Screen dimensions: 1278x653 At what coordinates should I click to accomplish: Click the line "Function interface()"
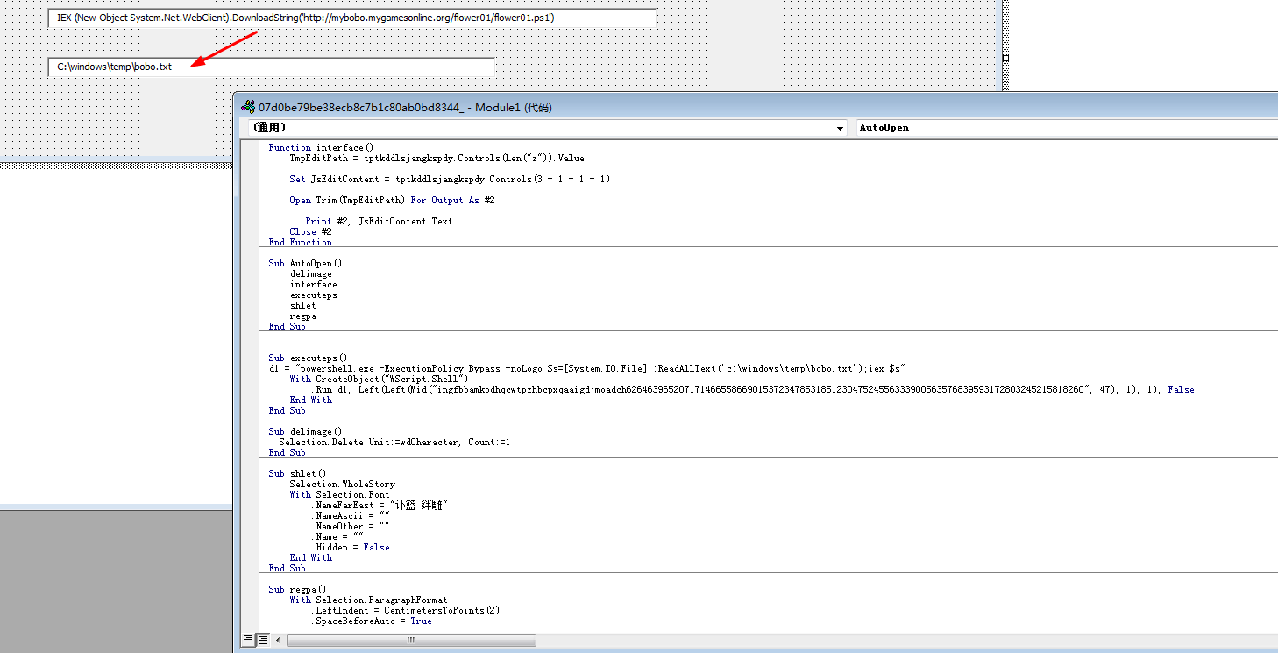[321, 147]
